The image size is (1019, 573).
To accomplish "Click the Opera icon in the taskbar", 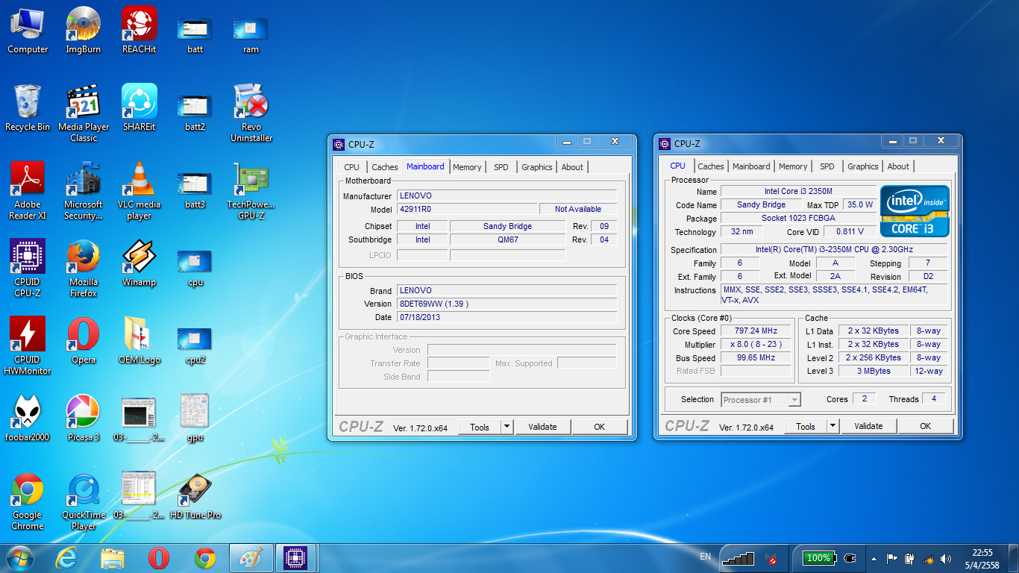I will tap(158, 558).
